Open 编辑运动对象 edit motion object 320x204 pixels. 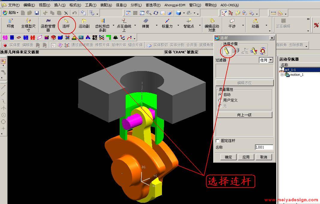(212, 25)
